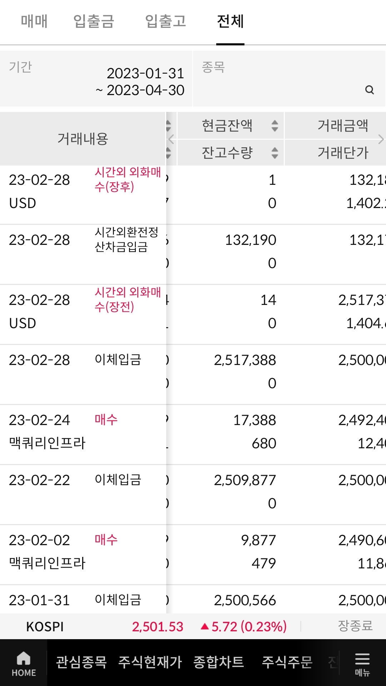Sort by 잔고수량 column arrows
This screenshot has width=386, height=686.
coord(274,153)
